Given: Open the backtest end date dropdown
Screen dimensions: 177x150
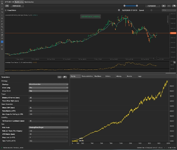Looking at the screenshot, I should point(153,6).
